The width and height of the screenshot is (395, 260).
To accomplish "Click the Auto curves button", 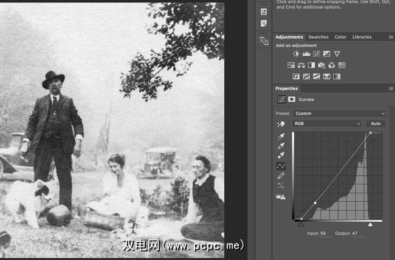I will pos(376,124).
